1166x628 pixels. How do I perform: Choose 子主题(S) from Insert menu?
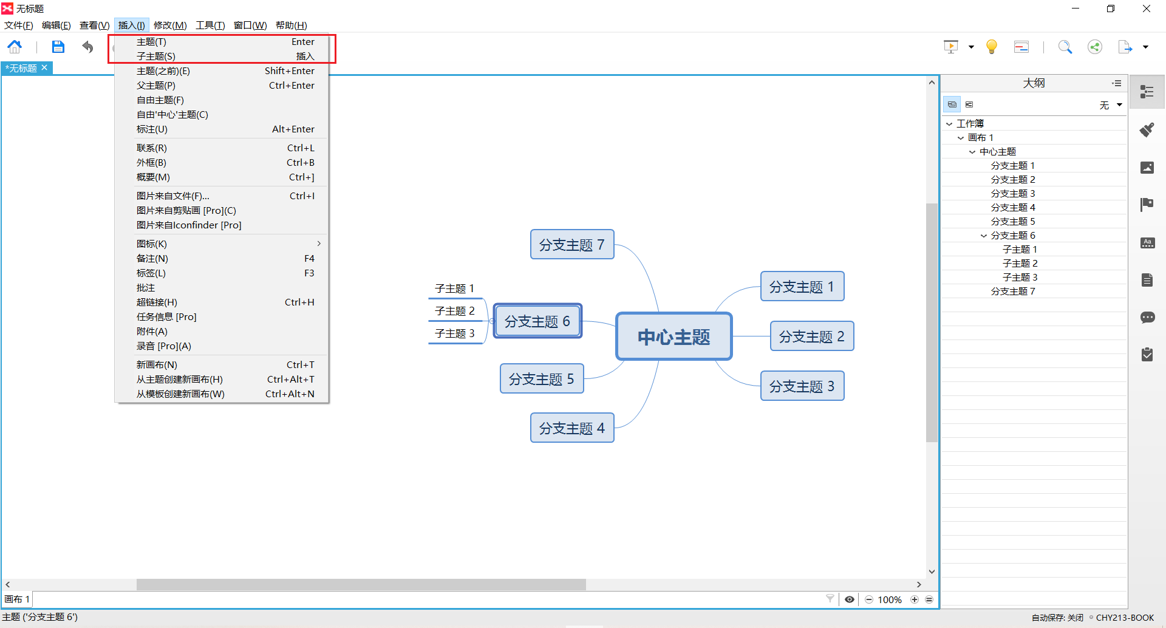tap(222, 56)
